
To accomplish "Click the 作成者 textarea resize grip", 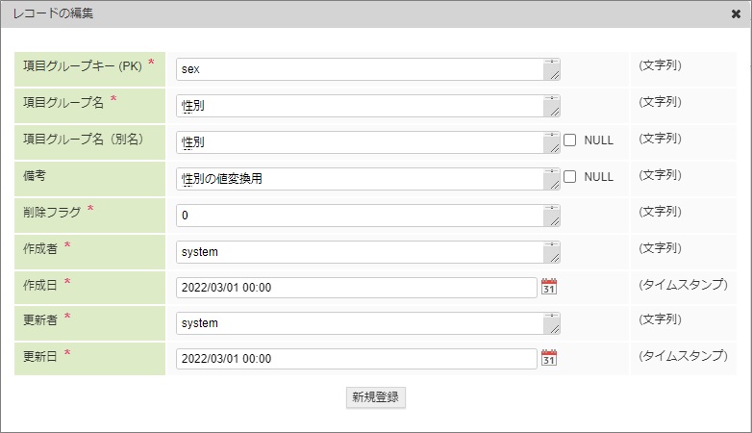I will [554, 258].
